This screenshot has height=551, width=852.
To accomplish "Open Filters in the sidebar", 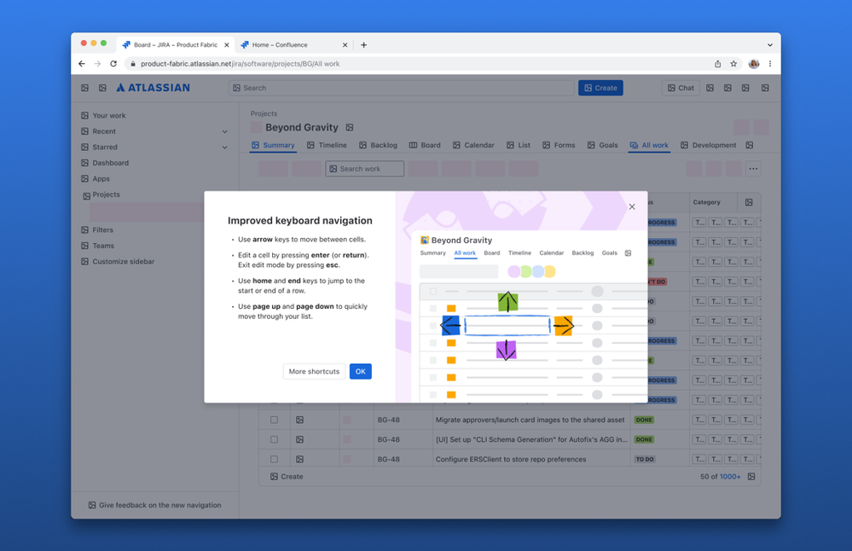I will point(97,229).
